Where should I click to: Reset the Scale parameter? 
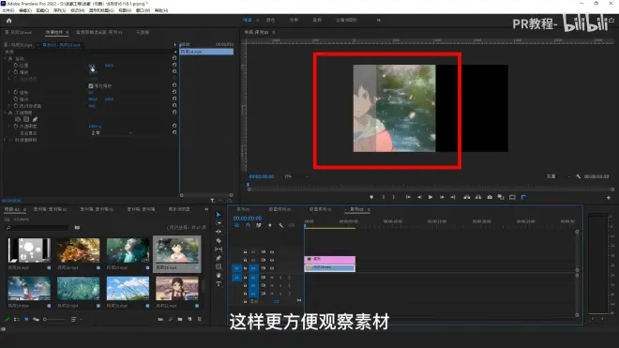point(174,72)
